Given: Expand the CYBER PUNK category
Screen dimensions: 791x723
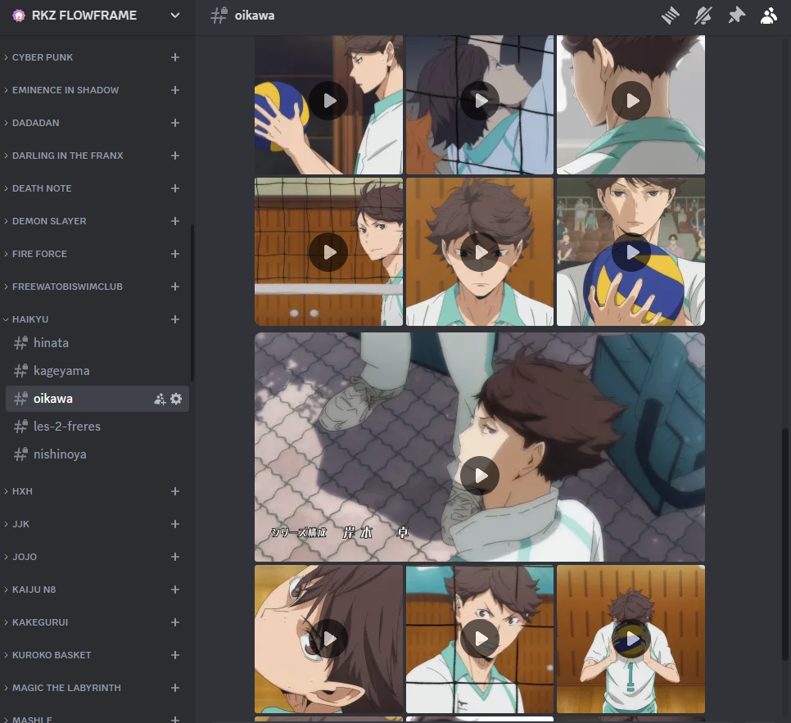Looking at the screenshot, I should [x=43, y=57].
